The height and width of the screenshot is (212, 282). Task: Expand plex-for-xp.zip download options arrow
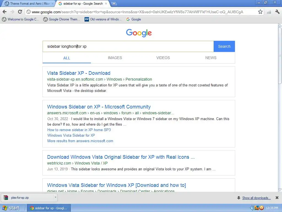(55, 197)
